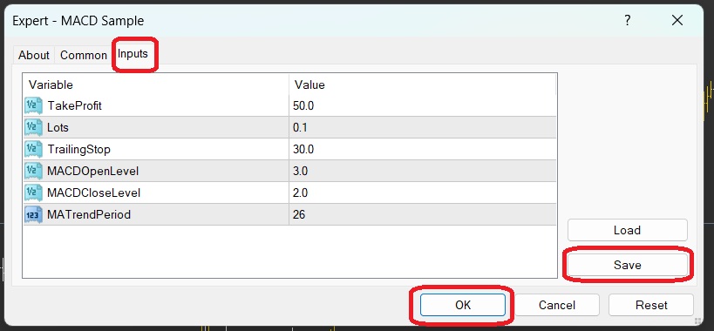Switch to the About tab
This screenshot has width=714, height=331.
point(34,55)
